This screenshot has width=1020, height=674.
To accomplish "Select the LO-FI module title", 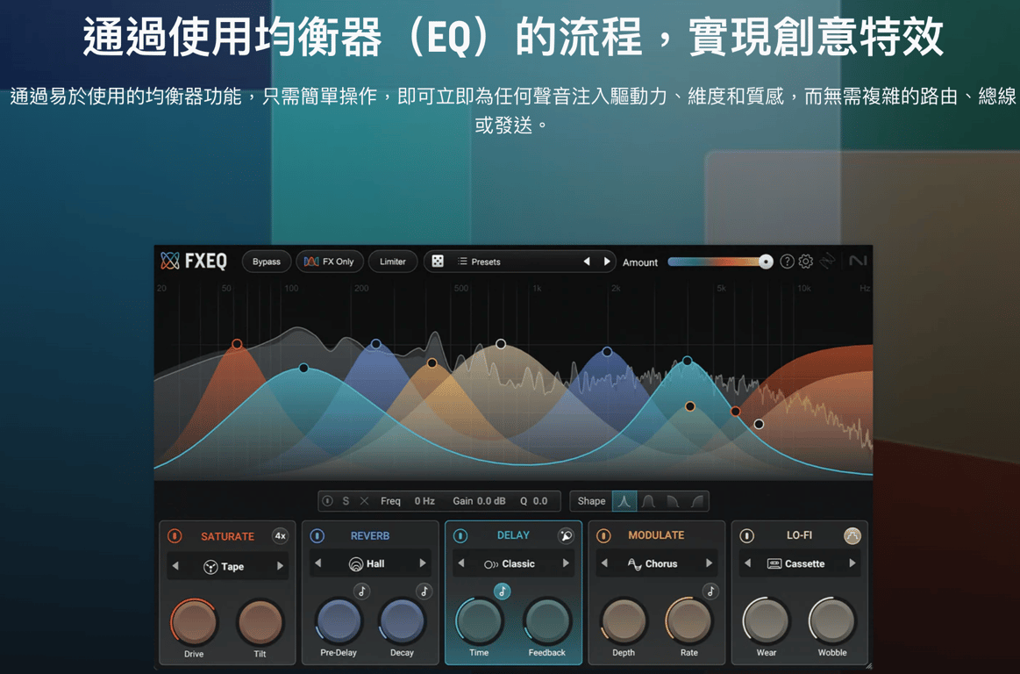I will coord(799,535).
